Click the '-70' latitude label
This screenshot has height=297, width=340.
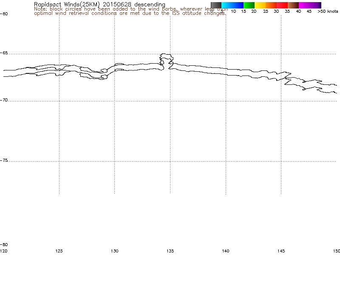4,100
